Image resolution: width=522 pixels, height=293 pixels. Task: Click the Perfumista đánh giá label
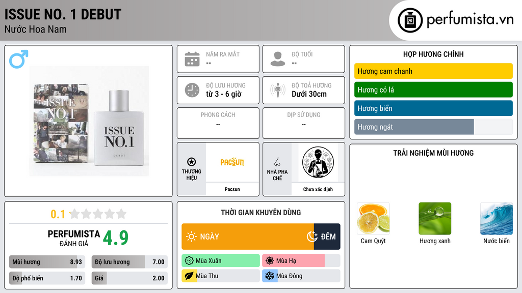[73, 238]
